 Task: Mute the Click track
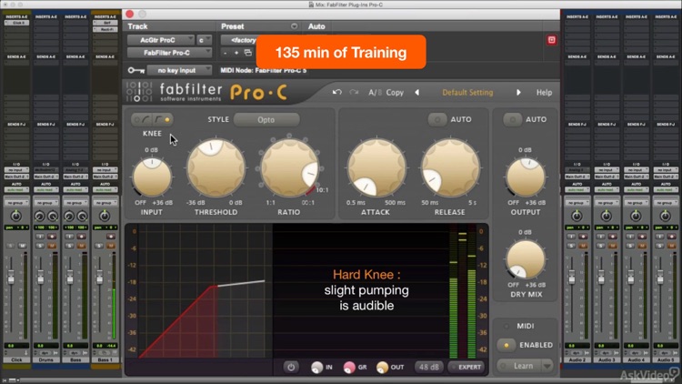tap(22, 246)
